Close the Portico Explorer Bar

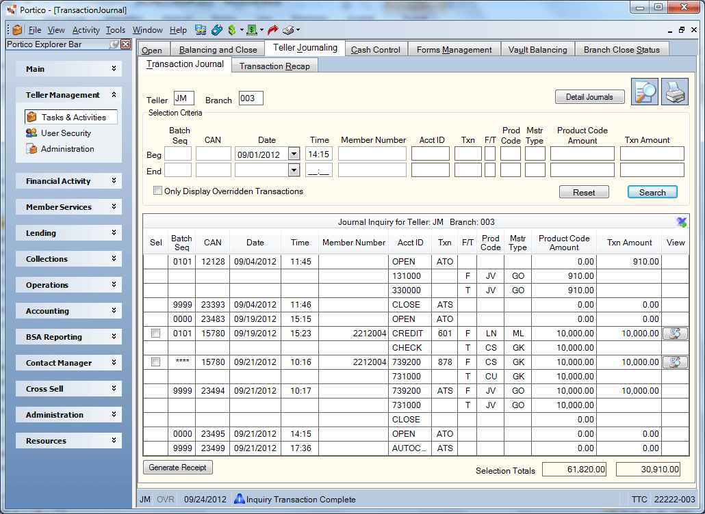[126, 44]
